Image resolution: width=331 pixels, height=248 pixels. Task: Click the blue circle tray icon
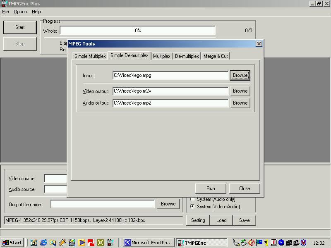pyautogui.click(x=281, y=243)
